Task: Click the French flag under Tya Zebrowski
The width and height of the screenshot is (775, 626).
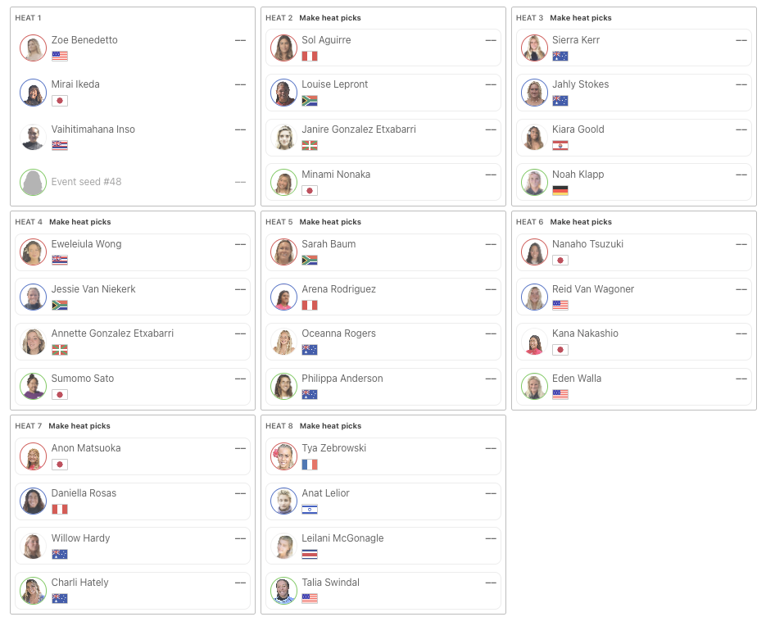Action: pyautogui.click(x=310, y=465)
